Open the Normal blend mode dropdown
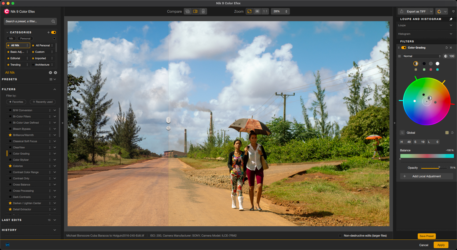The width and height of the screenshot is (457, 250). [x=422, y=56]
